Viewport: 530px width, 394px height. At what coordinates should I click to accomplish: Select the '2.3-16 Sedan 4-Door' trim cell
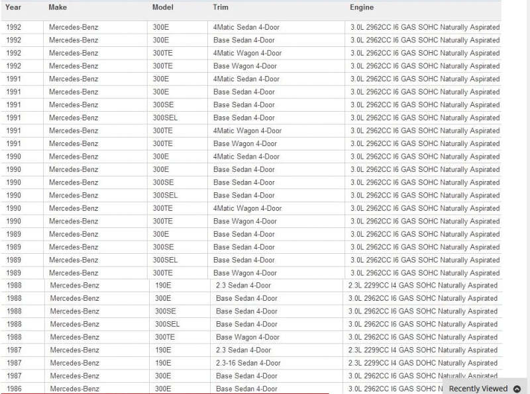248,363
